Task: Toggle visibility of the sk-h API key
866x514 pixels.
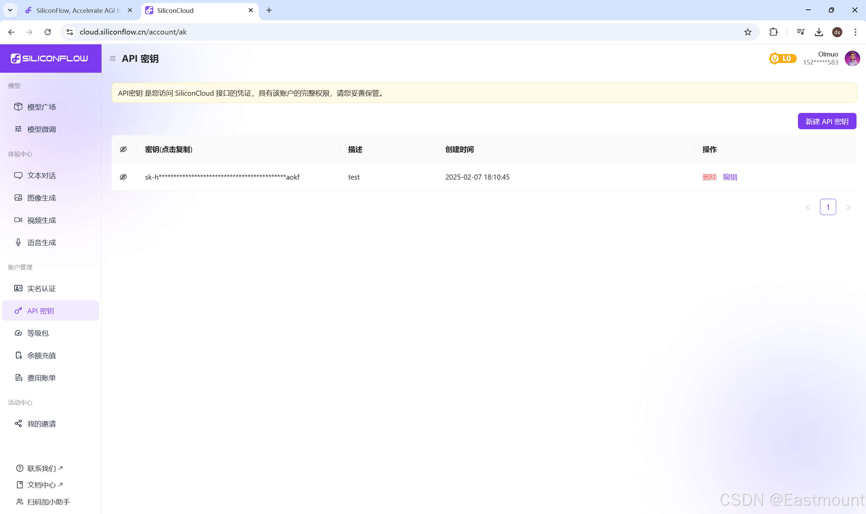Action: 124,177
